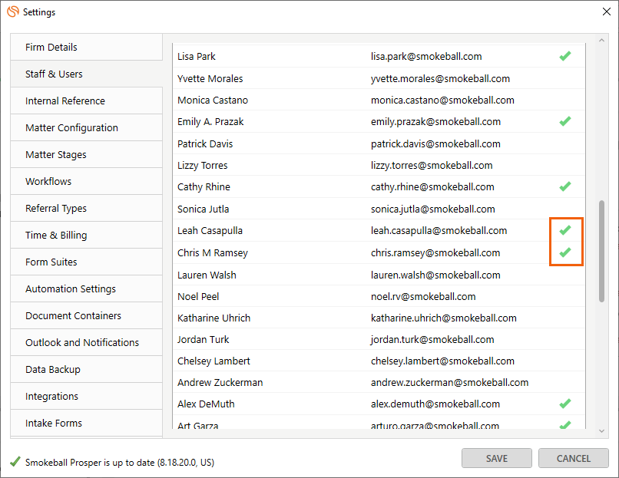Open the Matter Stages section

tap(87, 154)
